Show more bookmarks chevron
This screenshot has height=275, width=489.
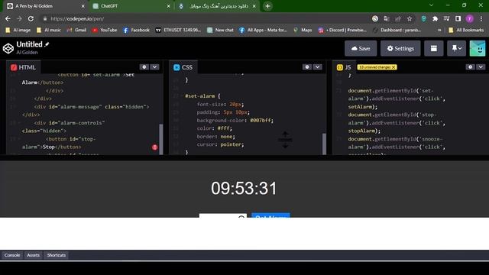point(439,30)
